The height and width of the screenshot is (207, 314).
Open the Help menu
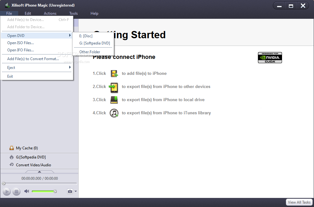point(94,13)
